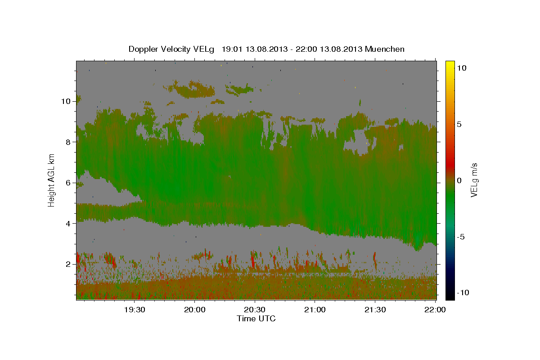Click the 22:00 time tick label

tap(435, 310)
